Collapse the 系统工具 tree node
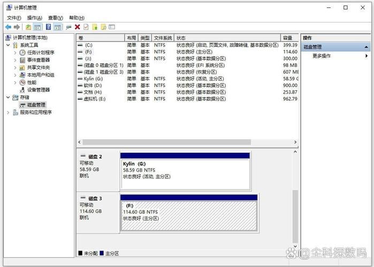The image size is (374, 267). pyautogui.click(x=8, y=45)
